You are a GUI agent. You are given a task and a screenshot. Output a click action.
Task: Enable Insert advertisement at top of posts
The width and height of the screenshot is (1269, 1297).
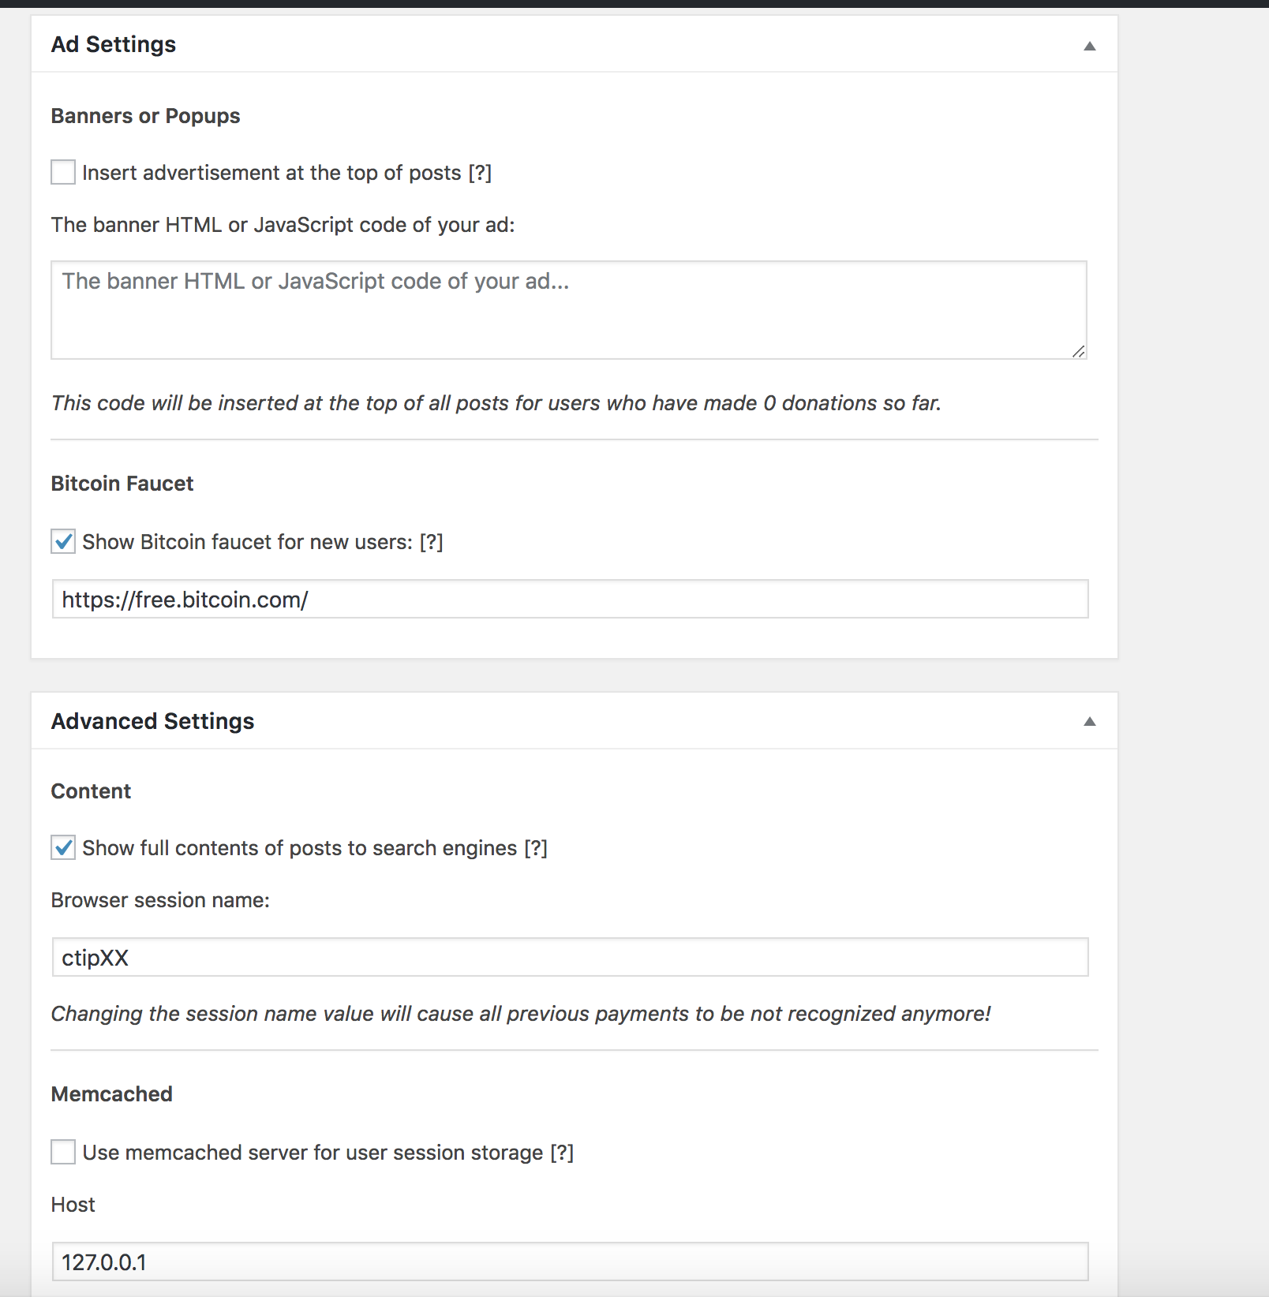click(x=63, y=172)
